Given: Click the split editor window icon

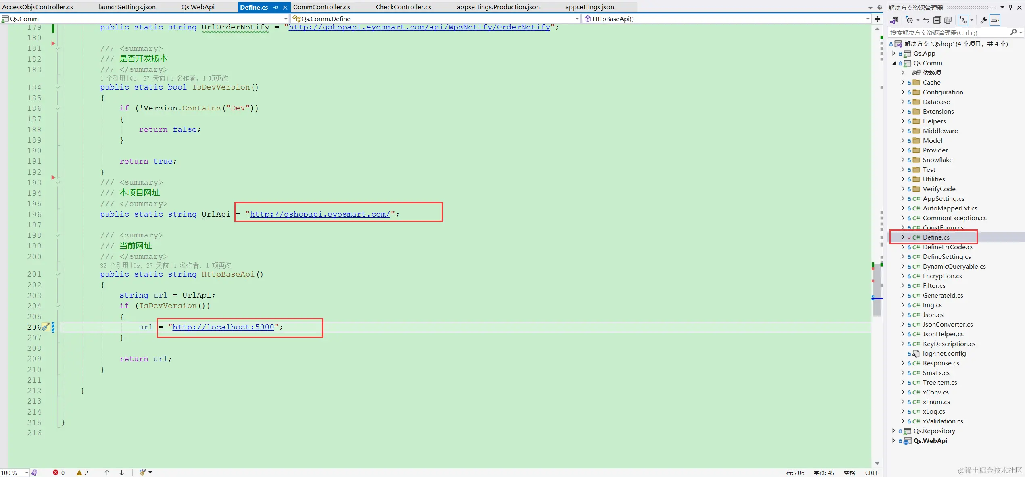Looking at the screenshot, I should (x=877, y=19).
